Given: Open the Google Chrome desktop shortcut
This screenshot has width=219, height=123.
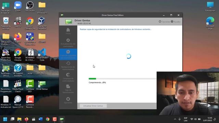Looking at the screenshot, I should 18,55.
